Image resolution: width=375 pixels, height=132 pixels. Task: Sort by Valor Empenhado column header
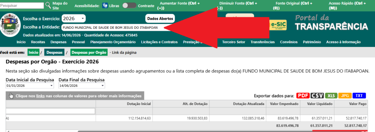(284, 104)
